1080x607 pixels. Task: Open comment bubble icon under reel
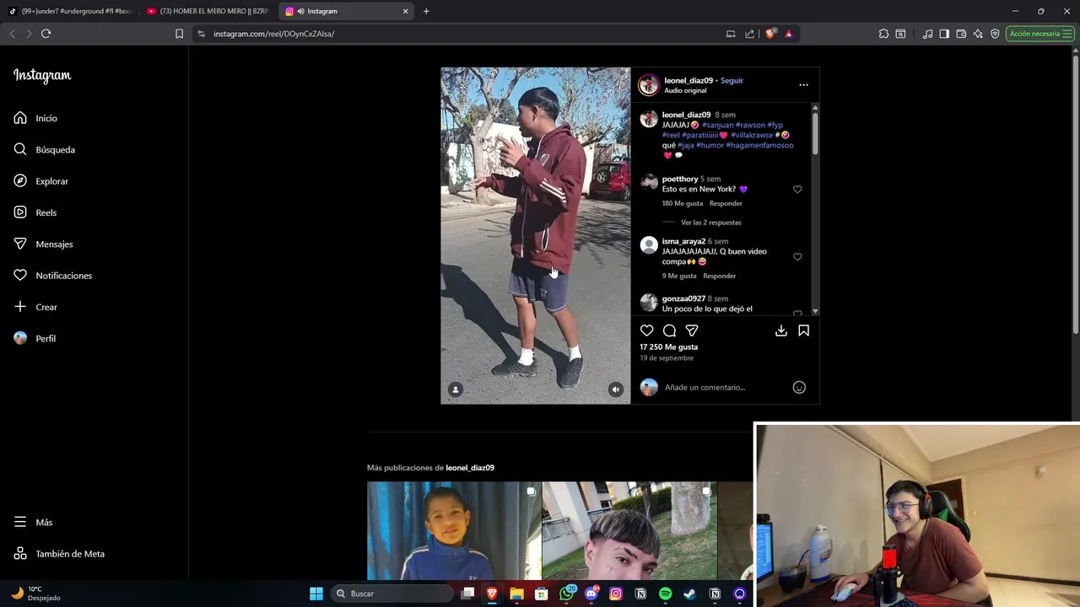pos(669,330)
